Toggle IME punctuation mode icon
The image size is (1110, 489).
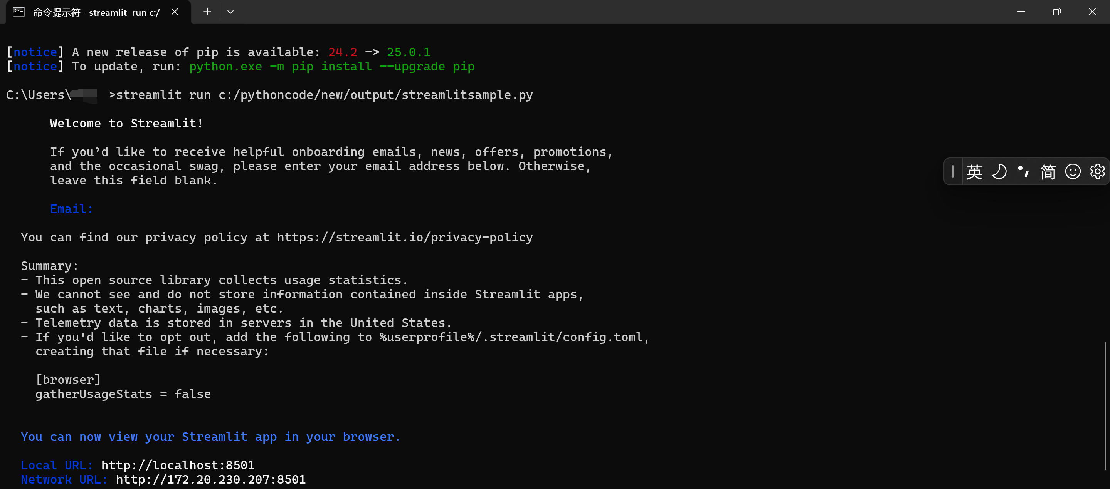tap(1023, 172)
